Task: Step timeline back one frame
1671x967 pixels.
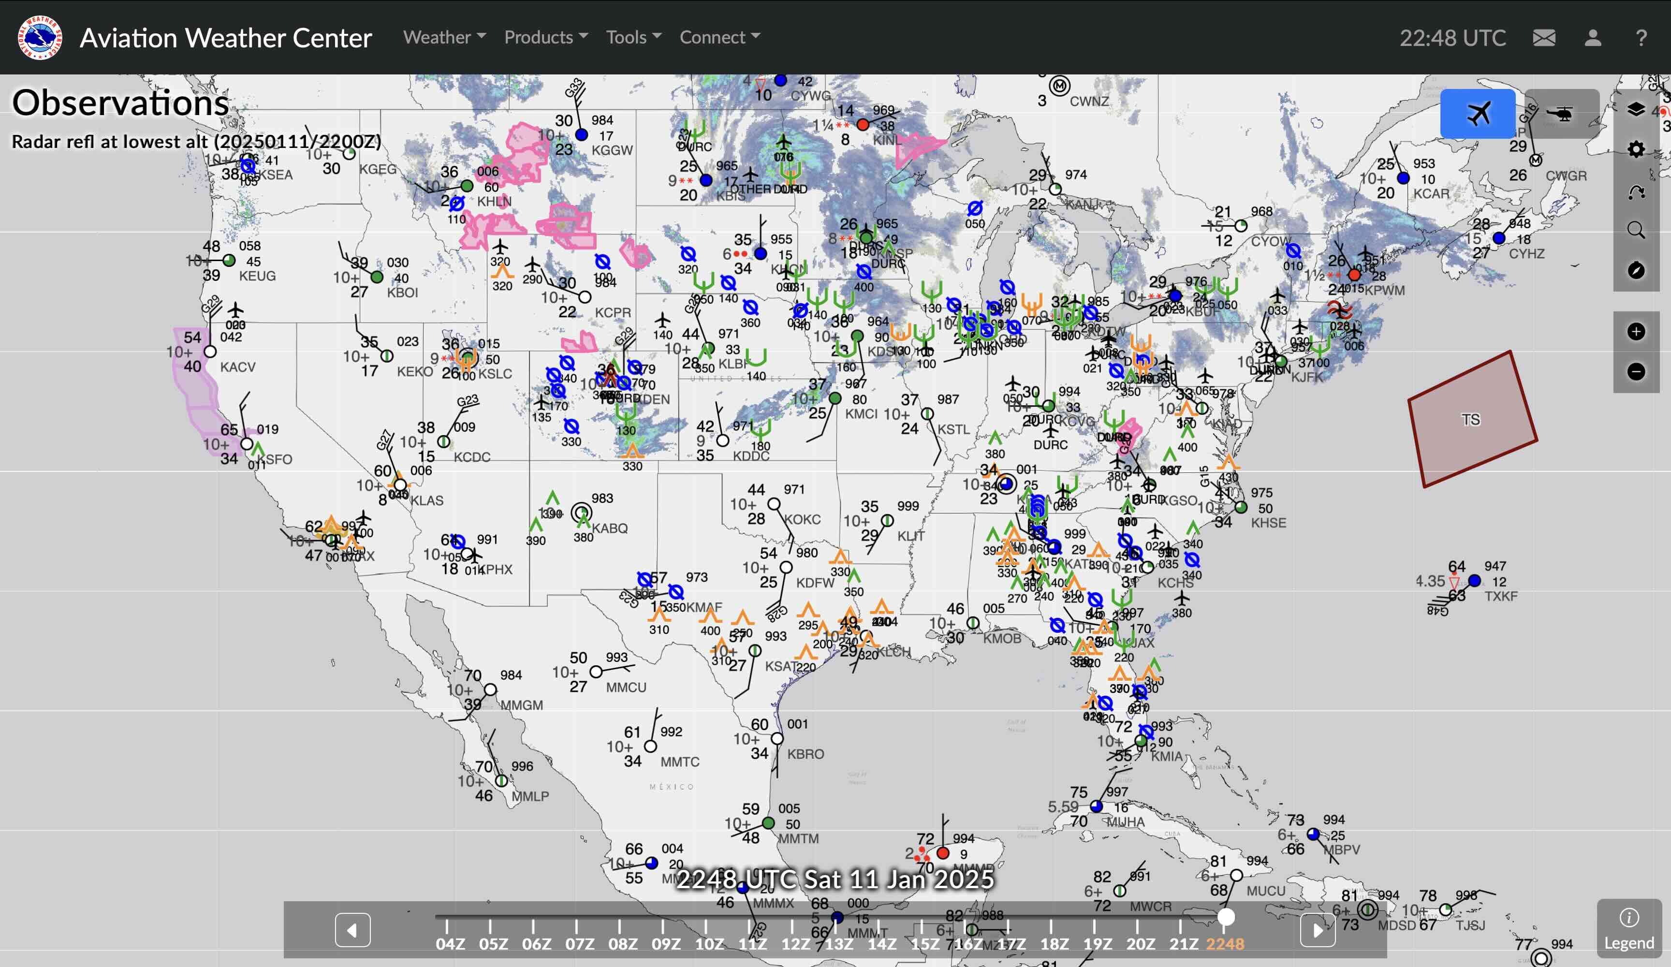Action: 352,930
